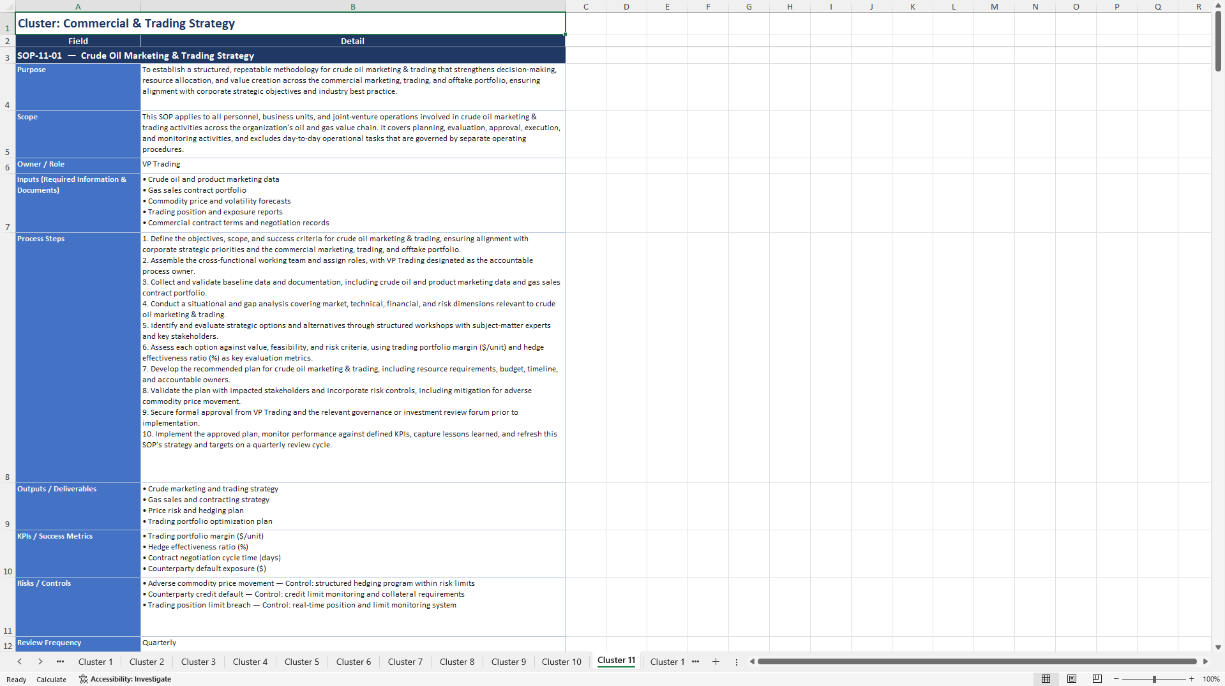The image size is (1225, 686).
Task: Select the VP Trading cell
Action: pyautogui.click(x=353, y=165)
